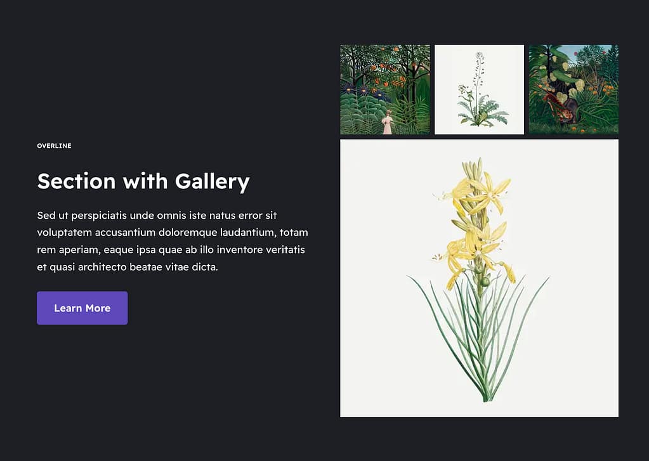This screenshot has width=649, height=461.
Task: Click the large yellow flower illustration
Action: (479, 278)
